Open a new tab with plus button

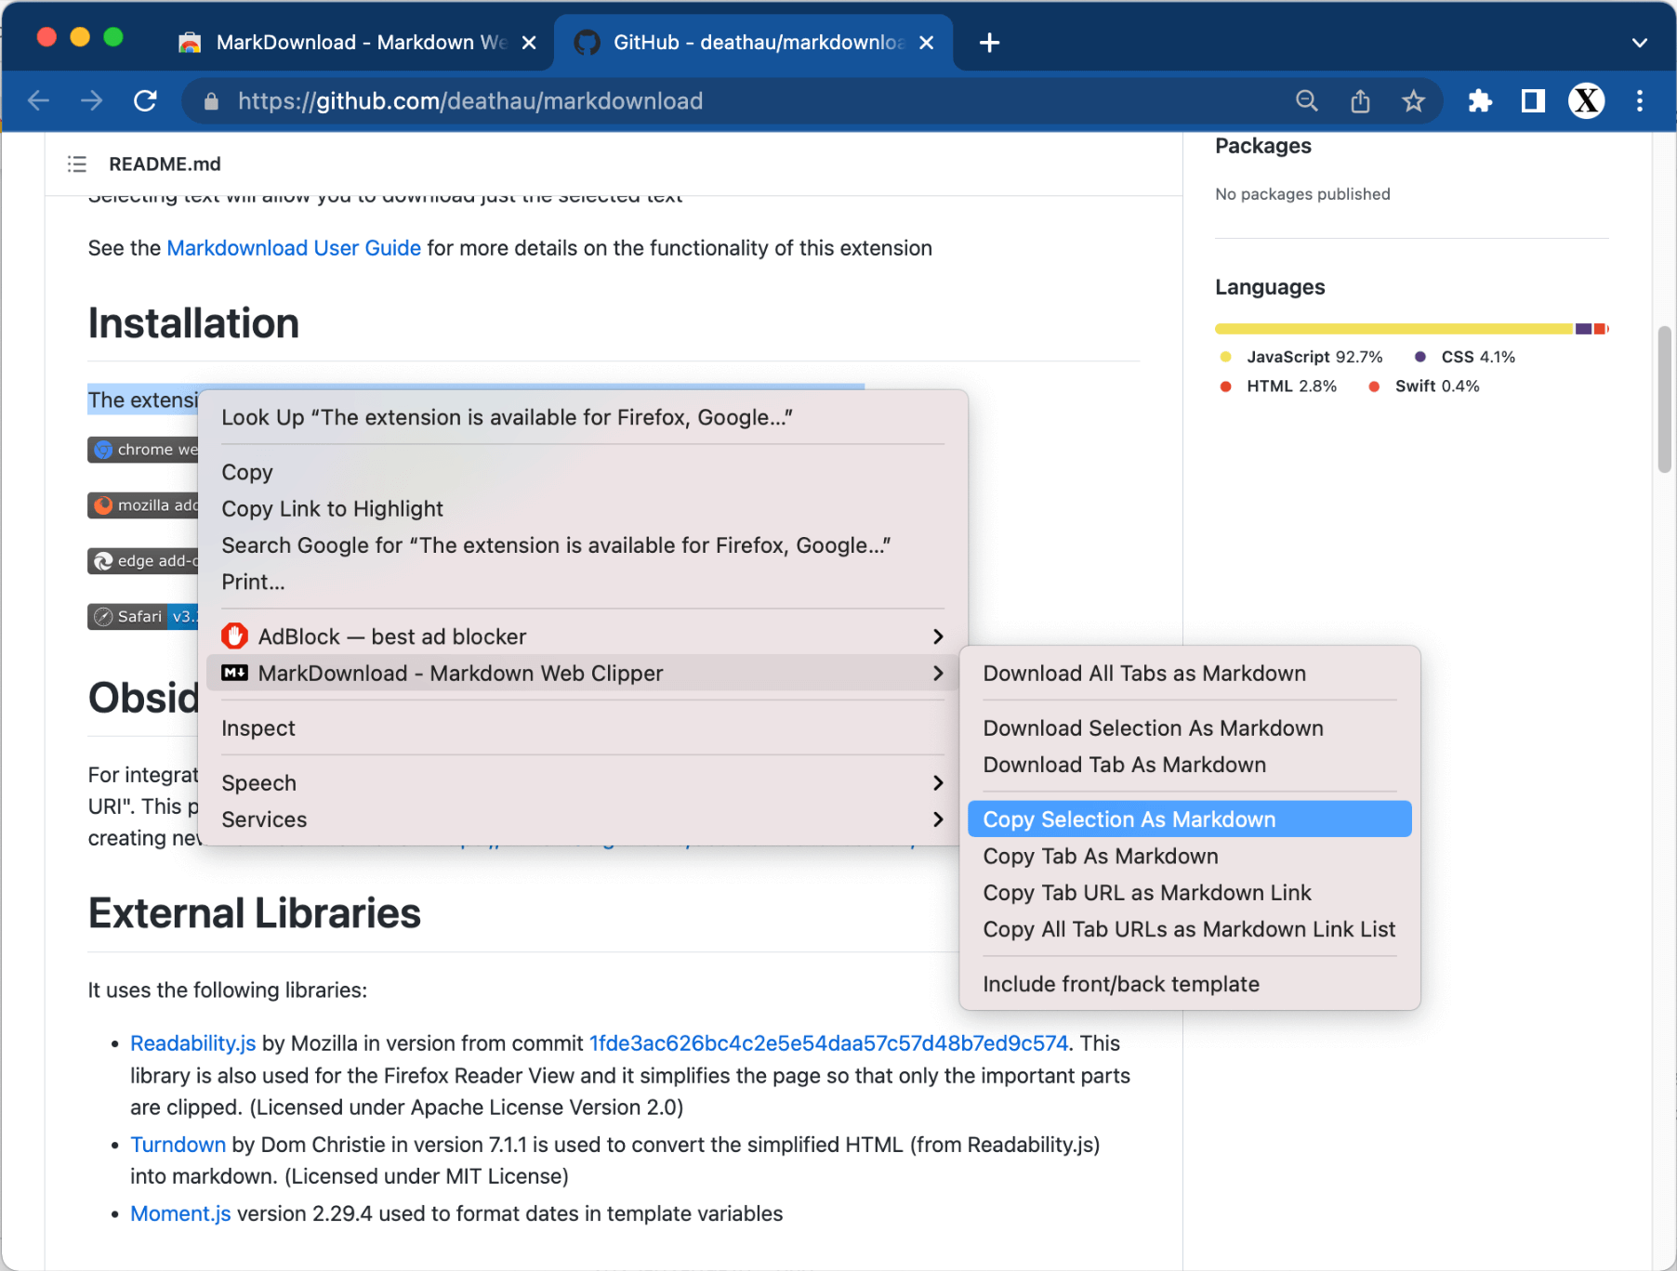point(989,43)
